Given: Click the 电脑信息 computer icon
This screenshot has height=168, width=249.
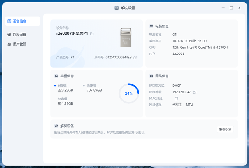Looking at the screenshot, I should click(151, 26).
